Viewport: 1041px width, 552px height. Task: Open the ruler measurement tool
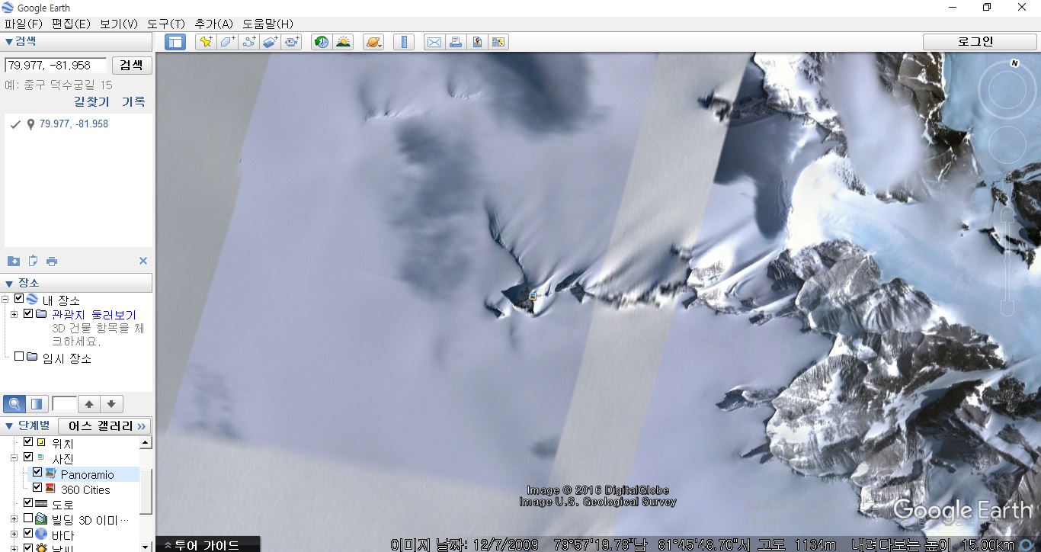click(x=403, y=42)
